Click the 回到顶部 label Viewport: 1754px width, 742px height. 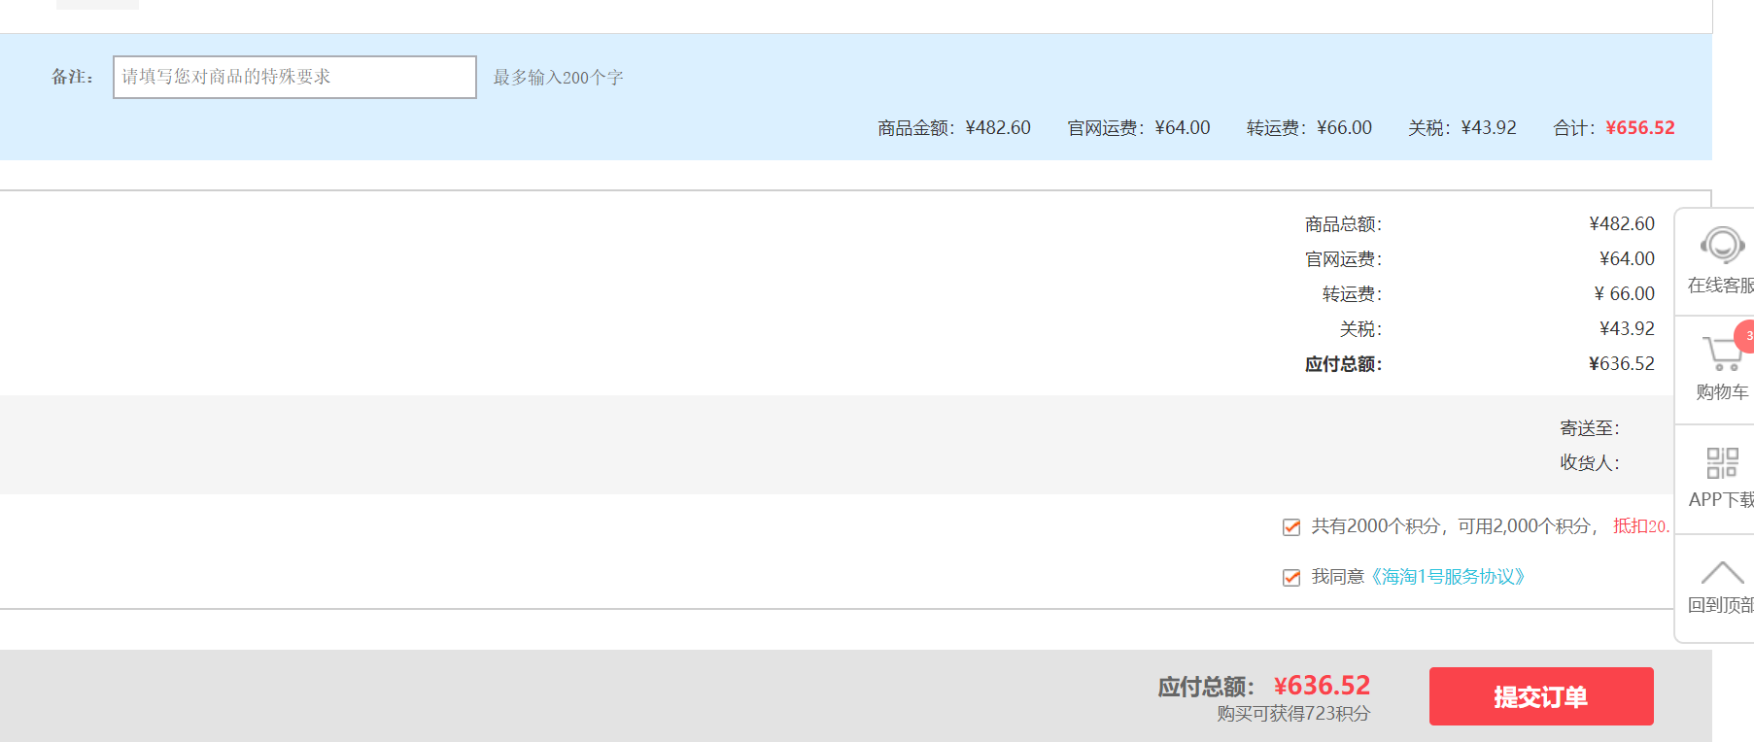pos(1721,605)
